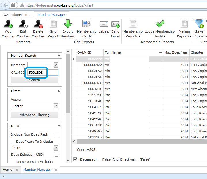The image size is (207, 179).
Task: Click the Advanced Filtering button
Action: (35, 115)
